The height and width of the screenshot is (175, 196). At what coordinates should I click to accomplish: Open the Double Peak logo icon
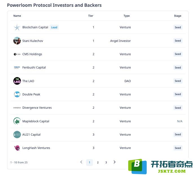click(17, 94)
